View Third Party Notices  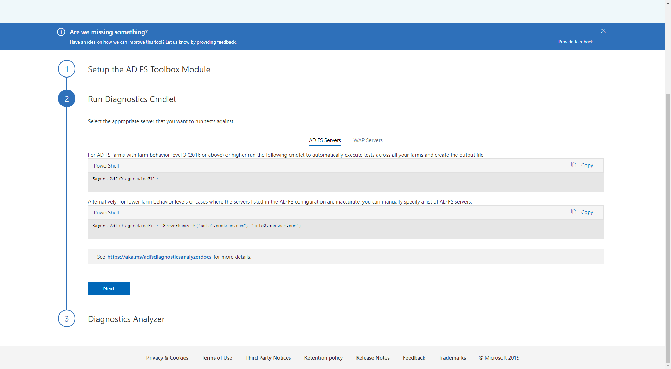click(268, 357)
